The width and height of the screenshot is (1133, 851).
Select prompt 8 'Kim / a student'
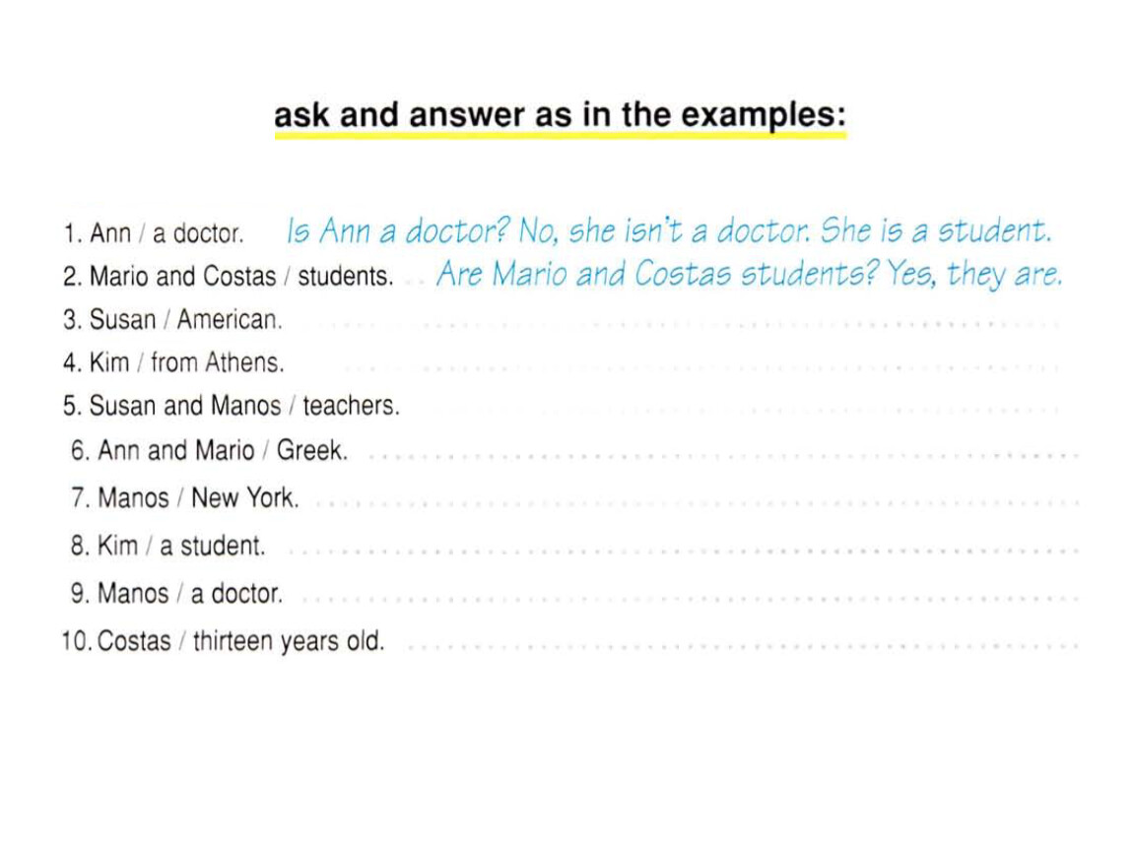(167, 546)
